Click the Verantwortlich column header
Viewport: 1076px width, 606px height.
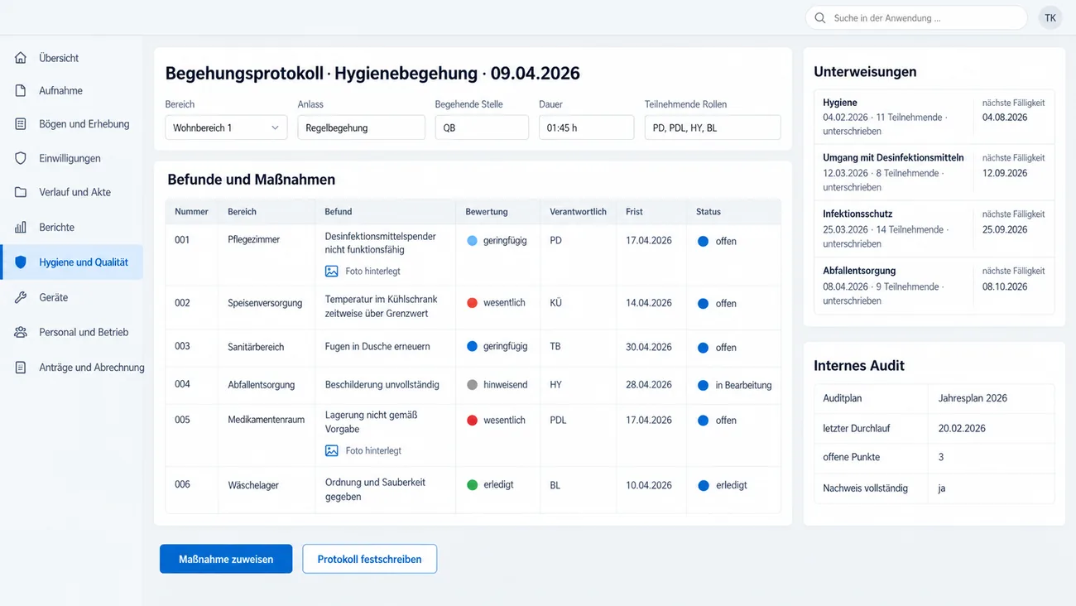tap(578, 212)
